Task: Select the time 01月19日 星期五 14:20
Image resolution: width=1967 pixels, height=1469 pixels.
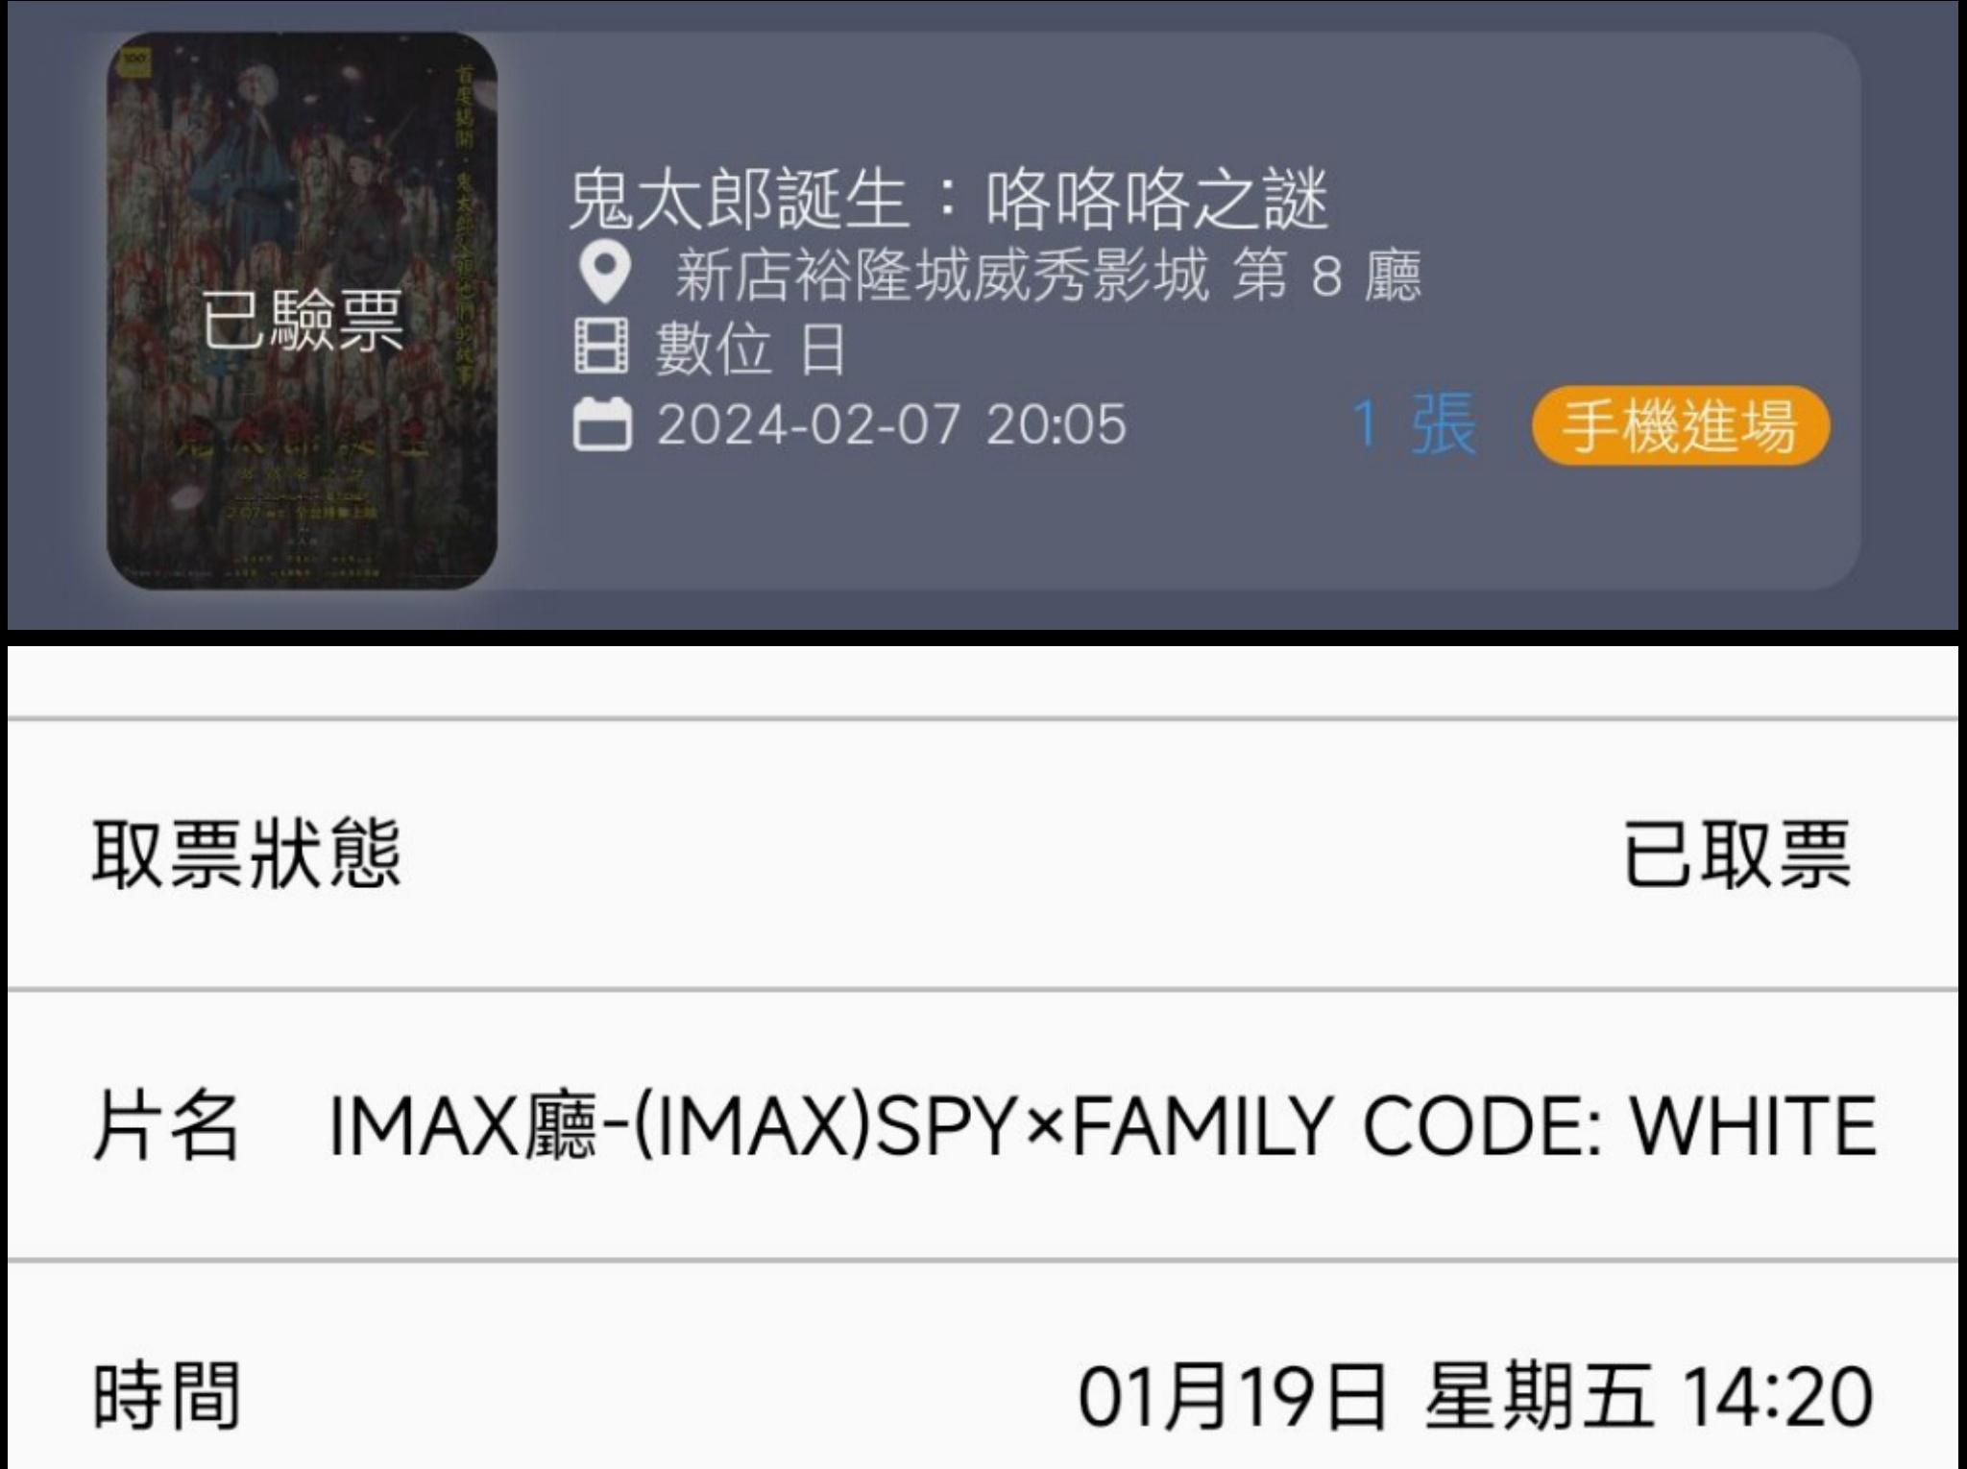Action: click(1476, 1397)
